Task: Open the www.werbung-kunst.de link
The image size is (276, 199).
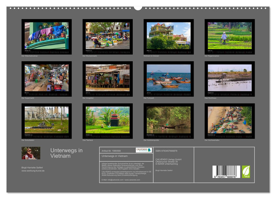Action: [x=34, y=171]
